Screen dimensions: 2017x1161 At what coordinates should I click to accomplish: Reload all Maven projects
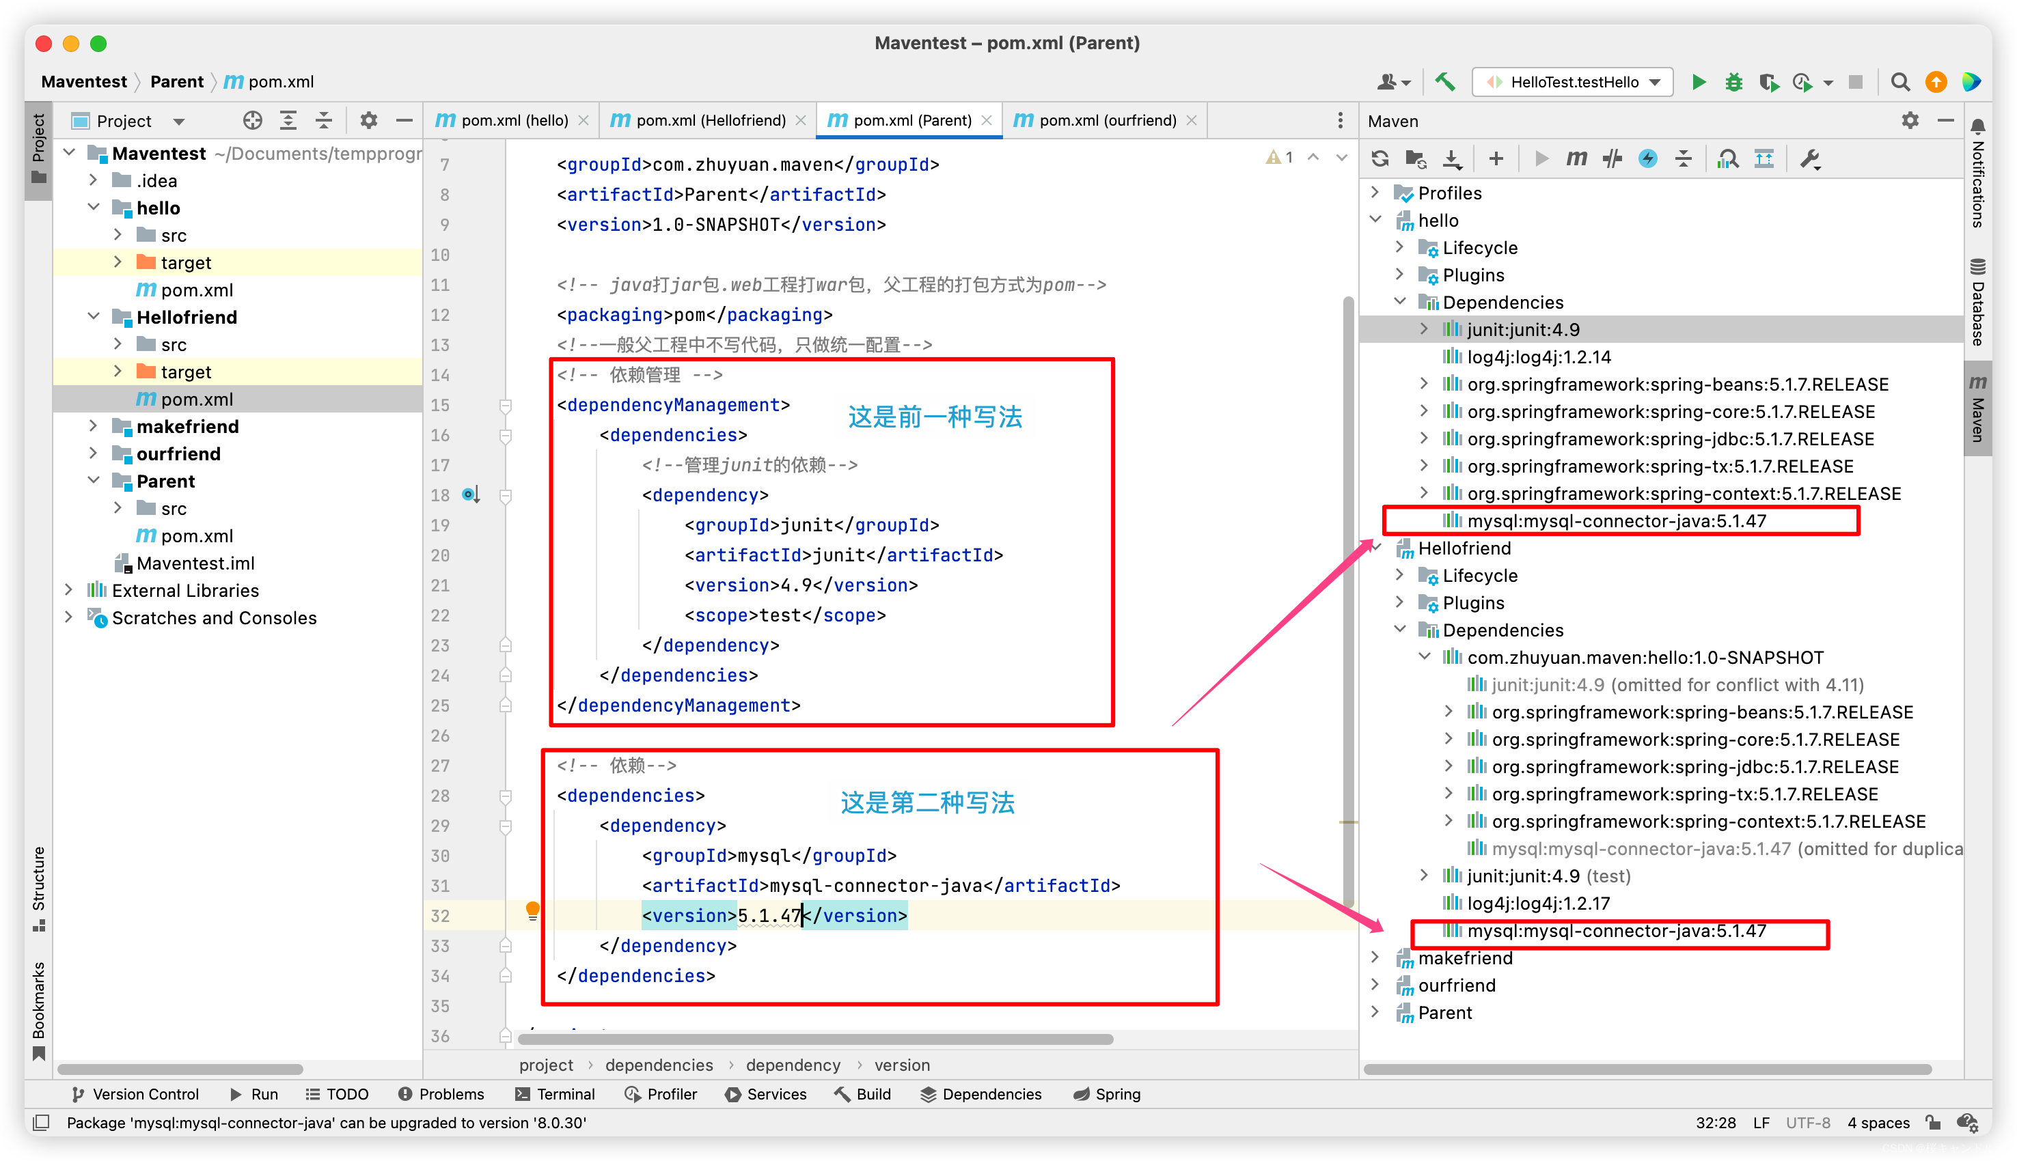(1381, 158)
